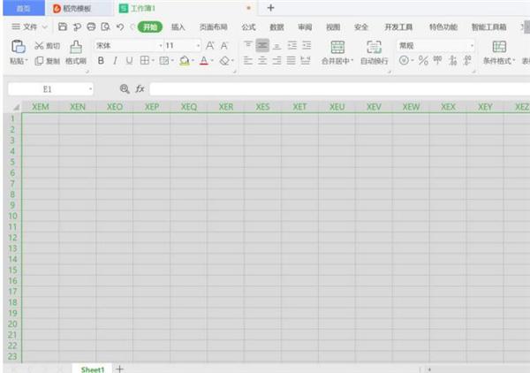
Task: Toggle Italic formatting
Action: [x=115, y=60]
